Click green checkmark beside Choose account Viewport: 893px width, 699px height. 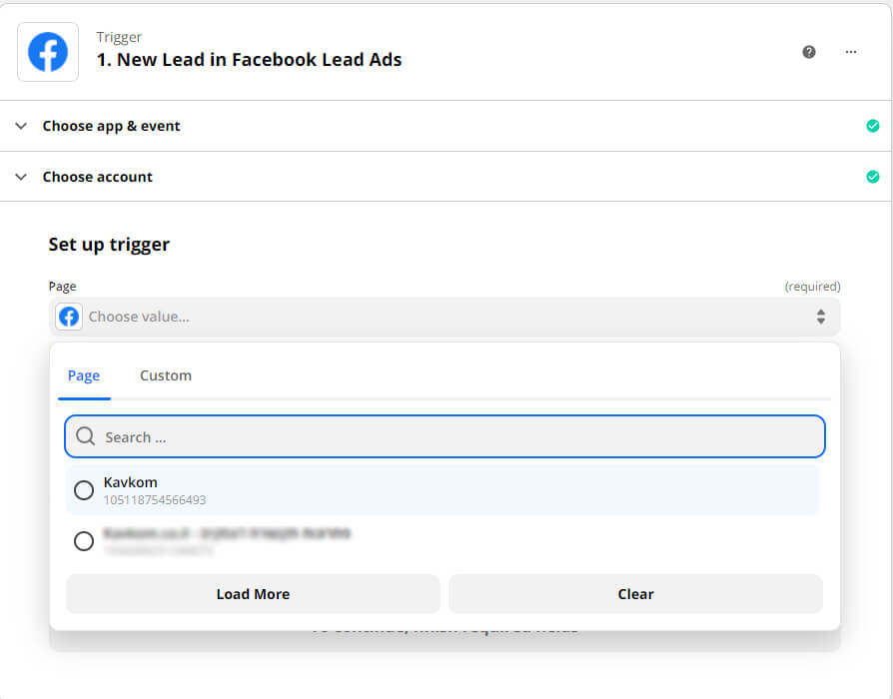(872, 177)
